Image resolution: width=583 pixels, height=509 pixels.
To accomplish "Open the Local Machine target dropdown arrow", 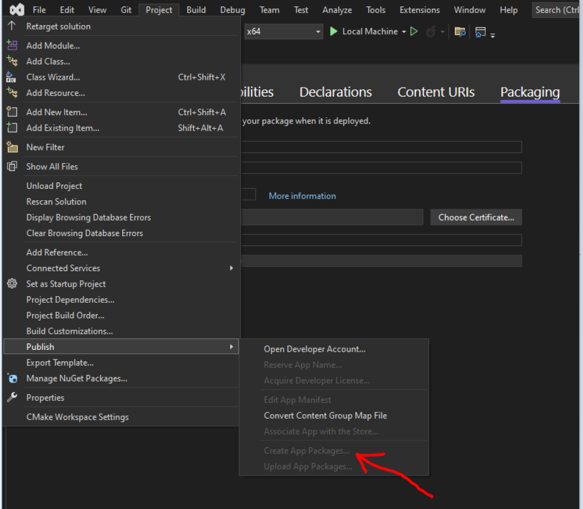I will (404, 31).
